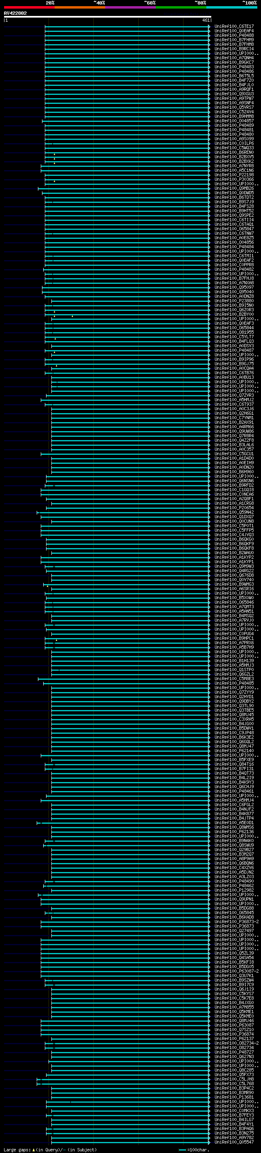Click the red 20% identity color segment
Image resolution: width=261 pixels, height=1153 pixels.
tap(29, 7)
